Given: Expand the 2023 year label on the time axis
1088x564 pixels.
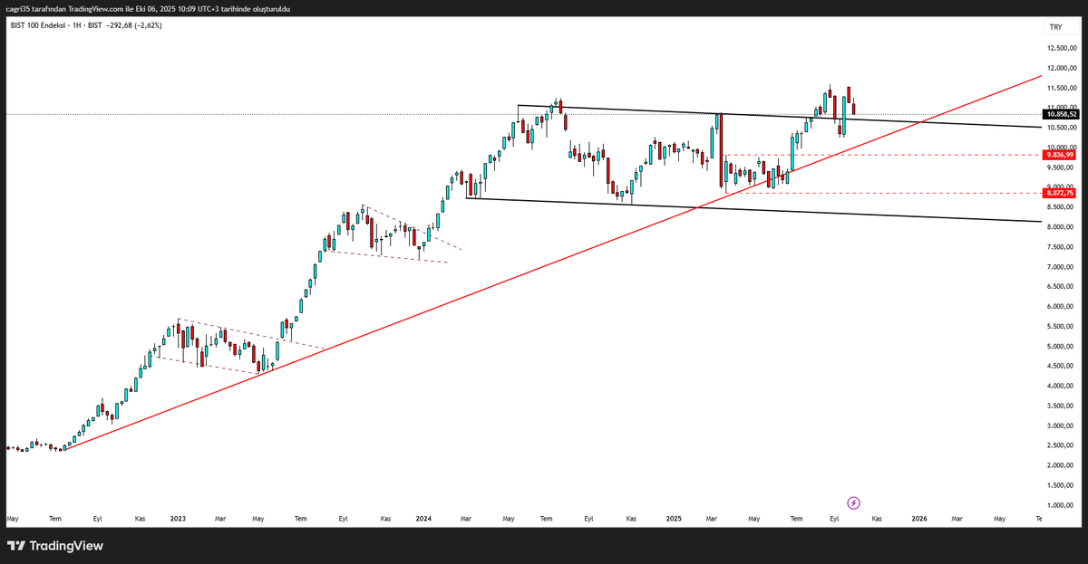Looking at the screenshot, I should 177,519.
